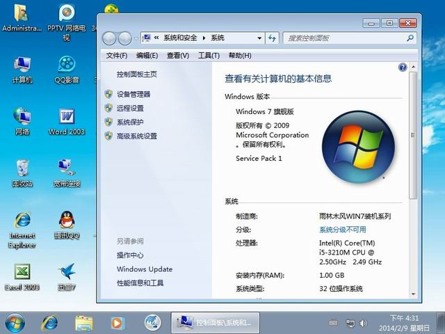This screenshot has width=445, height=334.
Task: Click the network tray icon
Action: 350,323
